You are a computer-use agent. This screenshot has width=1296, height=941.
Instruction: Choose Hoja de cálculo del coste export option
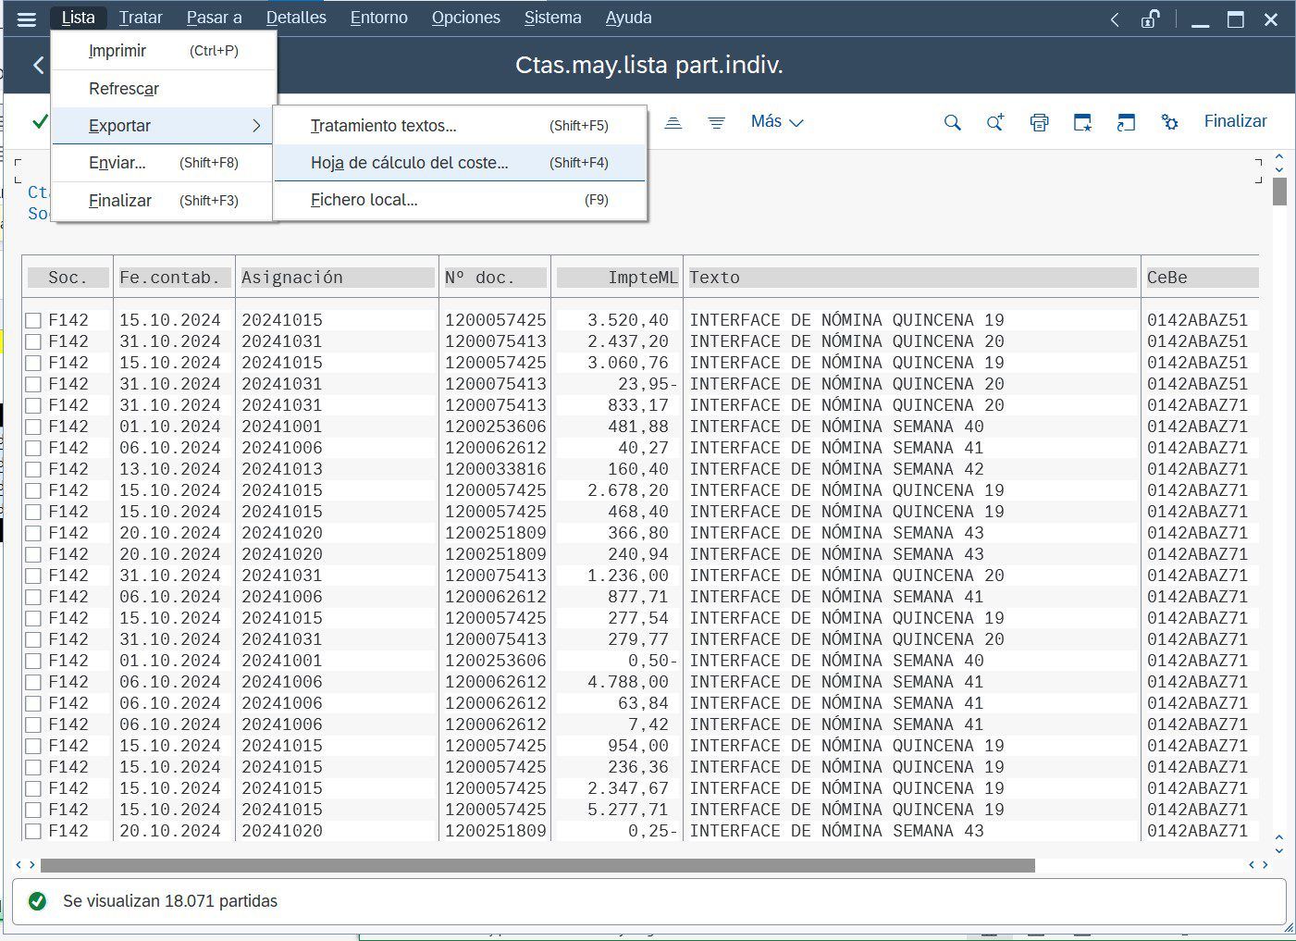(409, 163)
